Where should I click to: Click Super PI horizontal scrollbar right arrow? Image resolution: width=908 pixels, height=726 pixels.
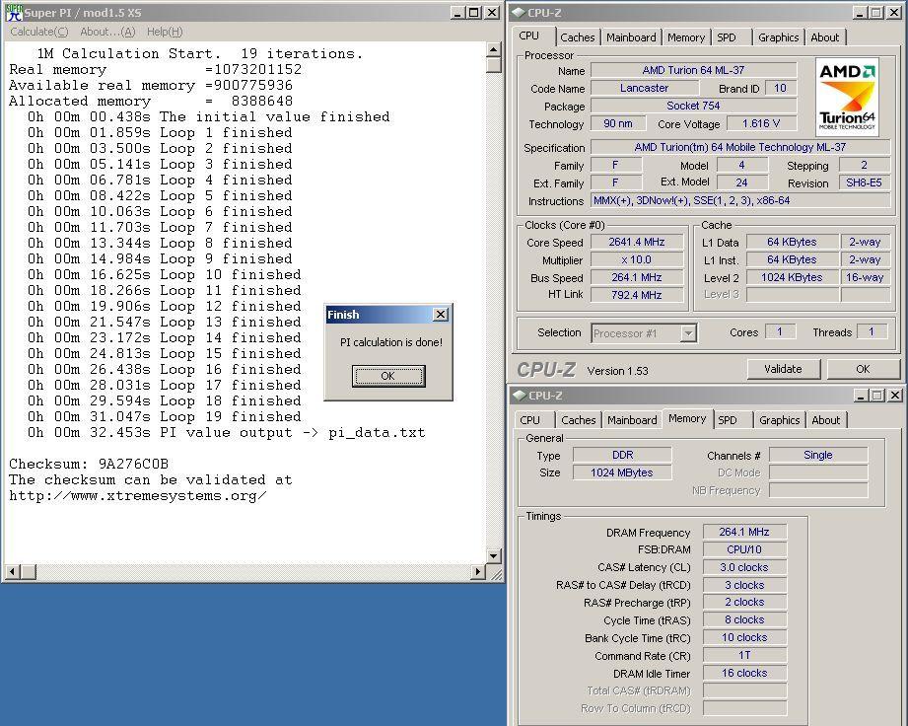pyautogui.click(x=478, y=572)
